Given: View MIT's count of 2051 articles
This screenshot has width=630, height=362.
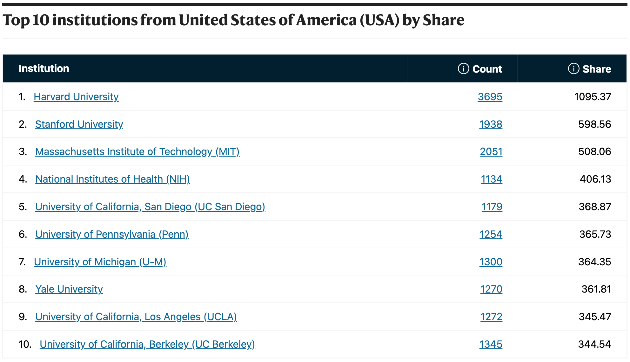Looking at the screenshot, I should coord(492,152).
